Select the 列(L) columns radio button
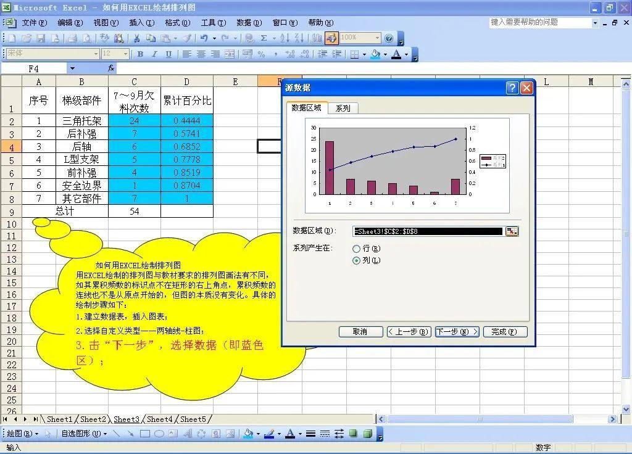Image resolution: width=632 pixels, height=454 pixels. (x=356, y=261)
